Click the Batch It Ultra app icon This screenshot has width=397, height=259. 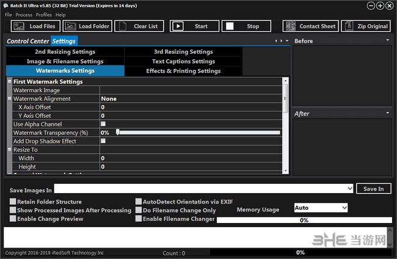[x=5, y=5]
